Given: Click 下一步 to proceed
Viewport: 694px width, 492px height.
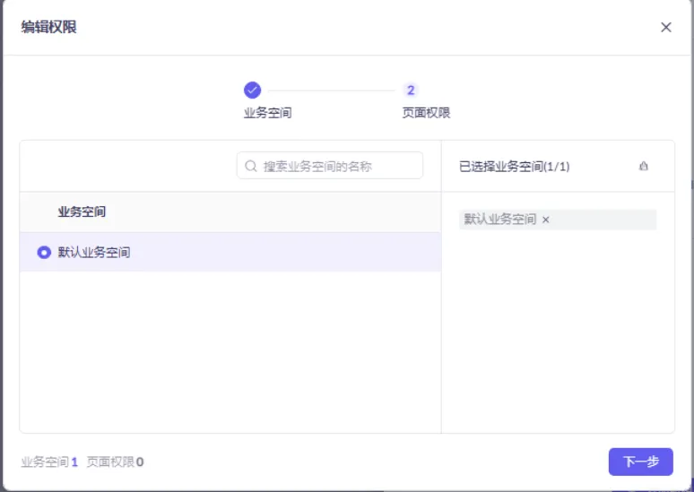Looking at the screenshot, I should coord(640,462).
